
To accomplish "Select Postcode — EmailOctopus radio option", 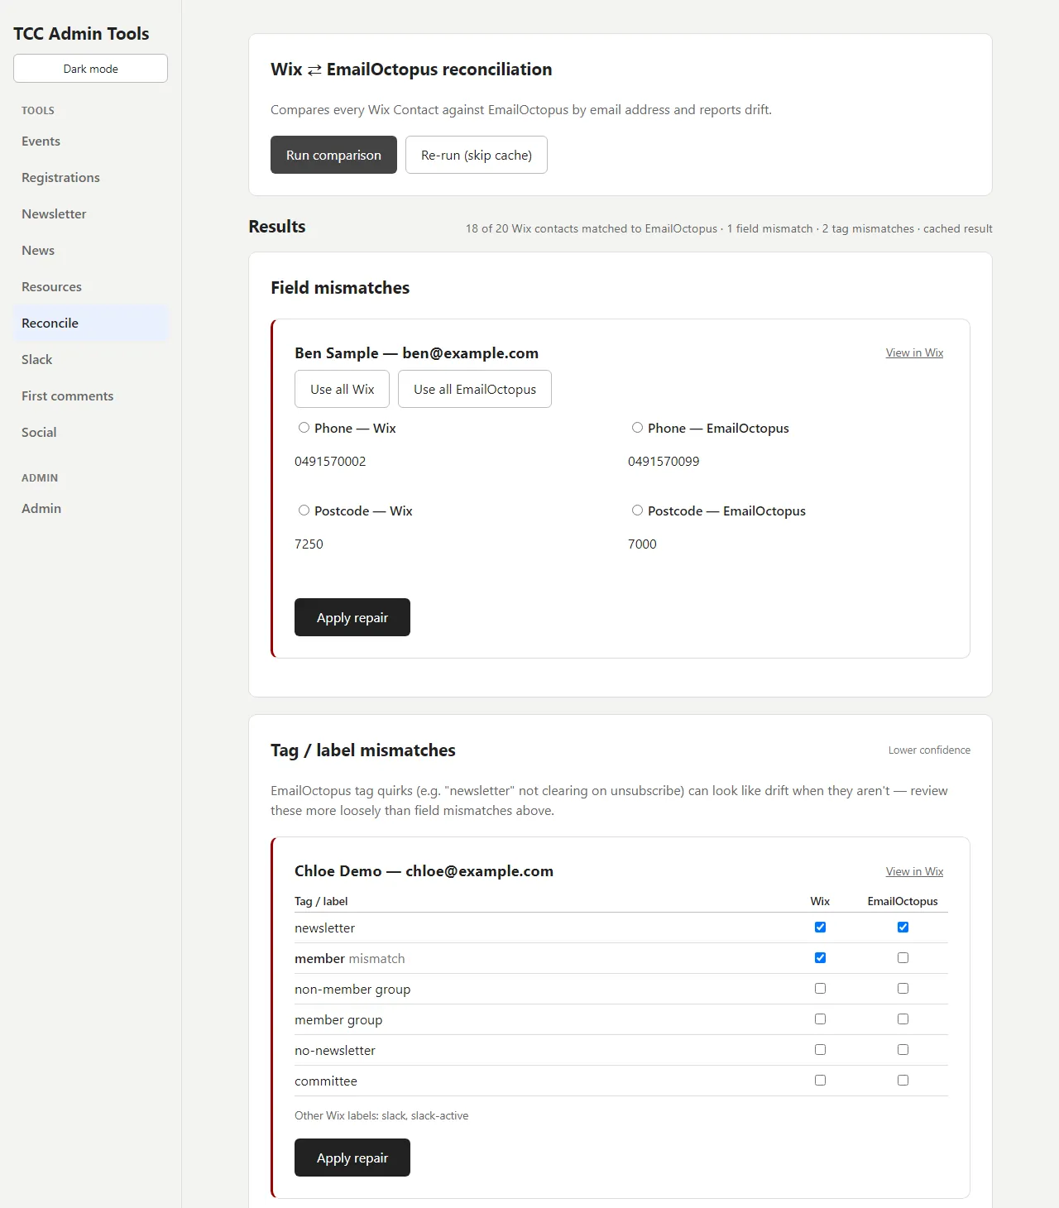I will (x=637, y=511).
